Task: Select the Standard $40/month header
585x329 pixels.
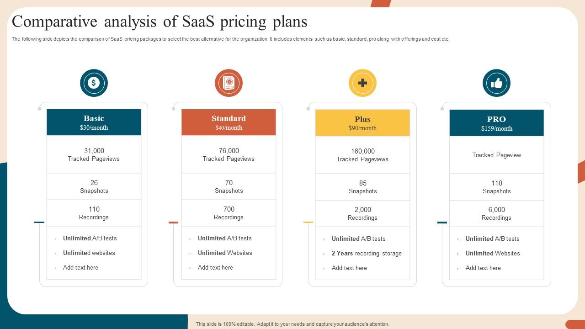Action: (x=229, y=122)
